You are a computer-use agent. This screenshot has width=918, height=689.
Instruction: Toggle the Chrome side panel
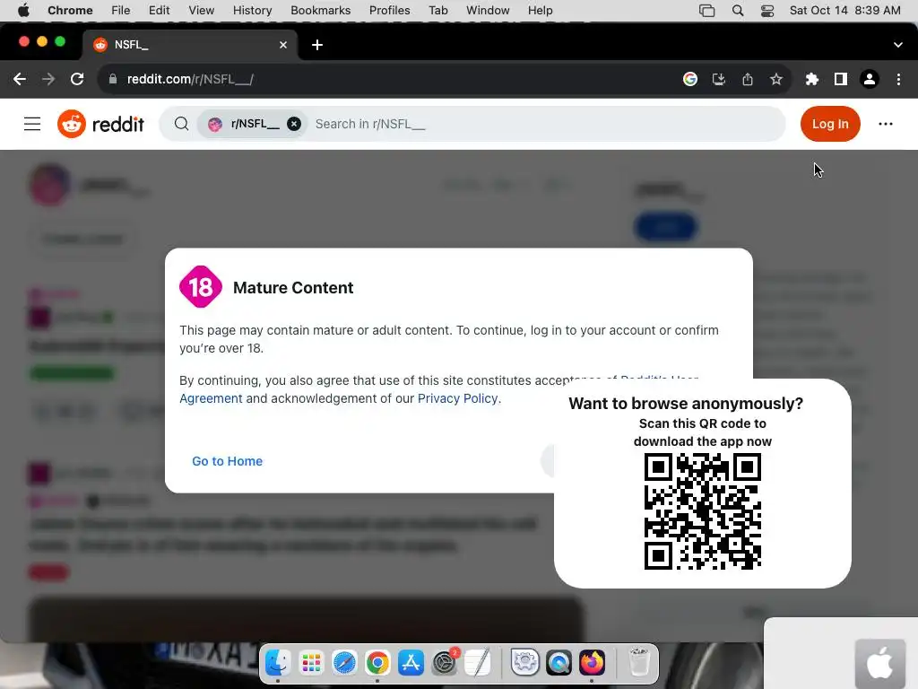[841, 79]
